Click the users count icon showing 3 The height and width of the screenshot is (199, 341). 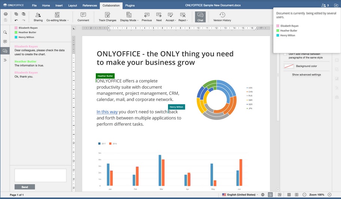[325, 5]
